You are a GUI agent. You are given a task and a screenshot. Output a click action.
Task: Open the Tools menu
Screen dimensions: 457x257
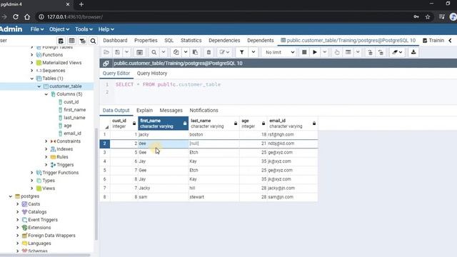tap(84, 29)
